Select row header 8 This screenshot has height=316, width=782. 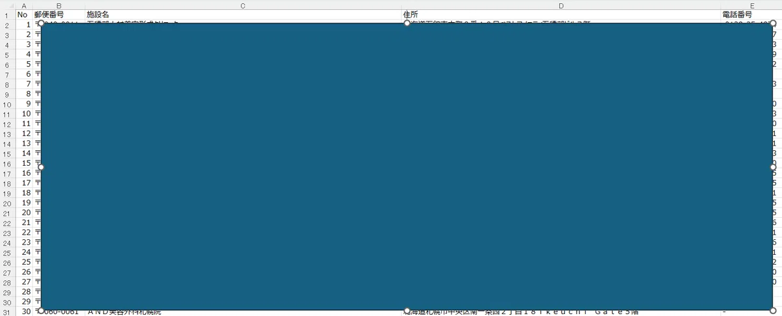pyautogui.click(x=8, y=85)
